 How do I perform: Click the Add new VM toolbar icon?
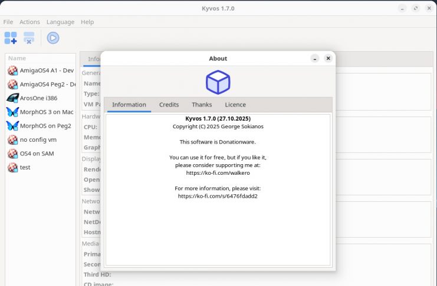coord(11,38)
